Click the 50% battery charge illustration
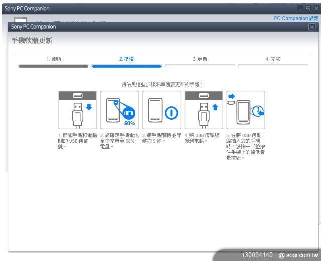This screenshot has width=321, height=261. coord(120,110)
